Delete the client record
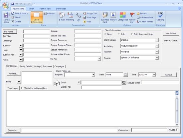This screenshot has width=183, height=138. coord(16,22)
